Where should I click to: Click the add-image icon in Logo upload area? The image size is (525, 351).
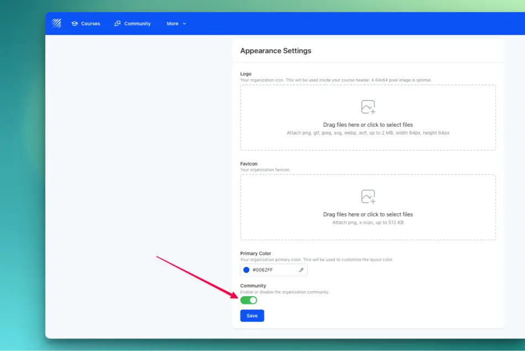tap(368, 107)
